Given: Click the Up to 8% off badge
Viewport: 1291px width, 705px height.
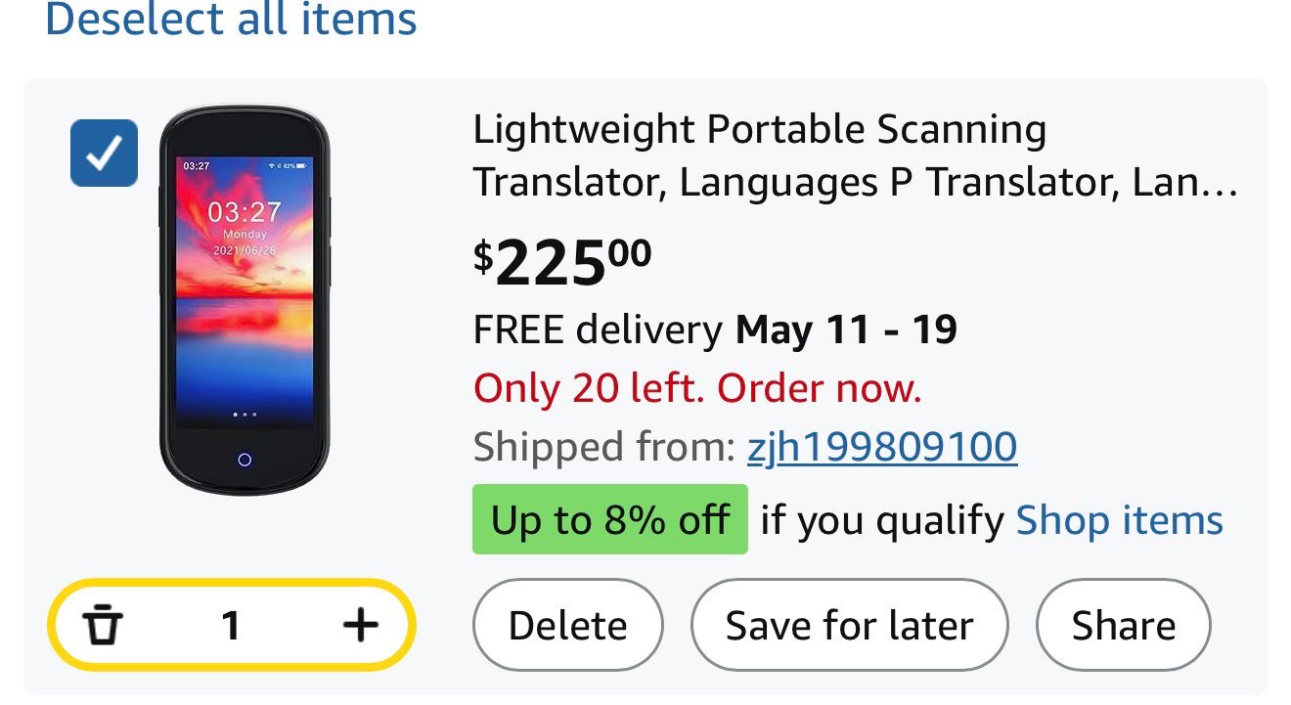Looking at the screenshot, I should click(609, 520).
